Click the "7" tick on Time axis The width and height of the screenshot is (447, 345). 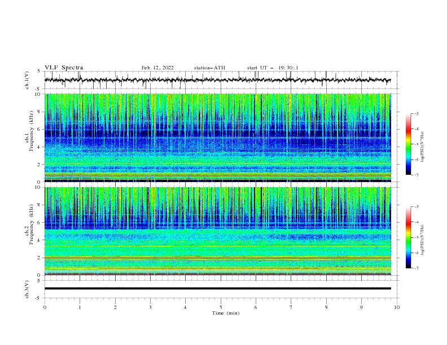click(x=291, y=307)
